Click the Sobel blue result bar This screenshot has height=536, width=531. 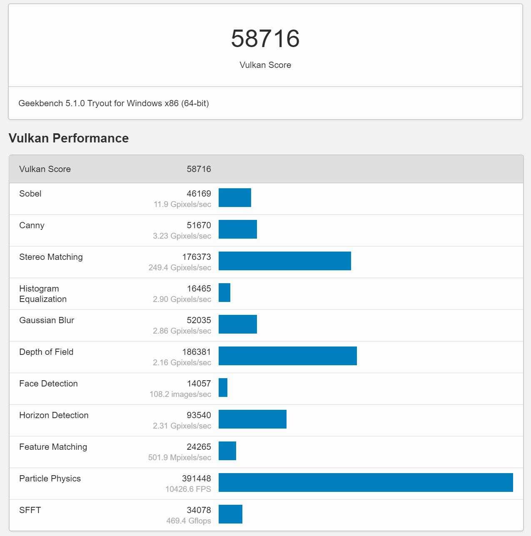pos(235,197)
